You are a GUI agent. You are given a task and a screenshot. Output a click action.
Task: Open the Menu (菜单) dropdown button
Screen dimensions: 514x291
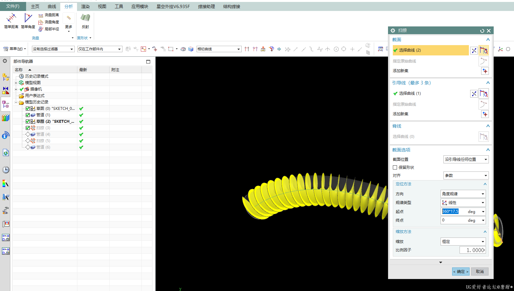point(15,49)
